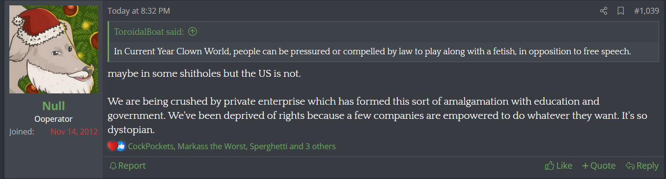The image size is (666, 179).
Task: Open the post number #1,039 permalink
Action: point(646,11)
